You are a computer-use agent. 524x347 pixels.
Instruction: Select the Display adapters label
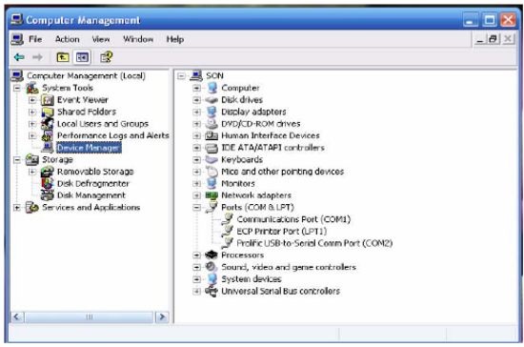point(253,112)
